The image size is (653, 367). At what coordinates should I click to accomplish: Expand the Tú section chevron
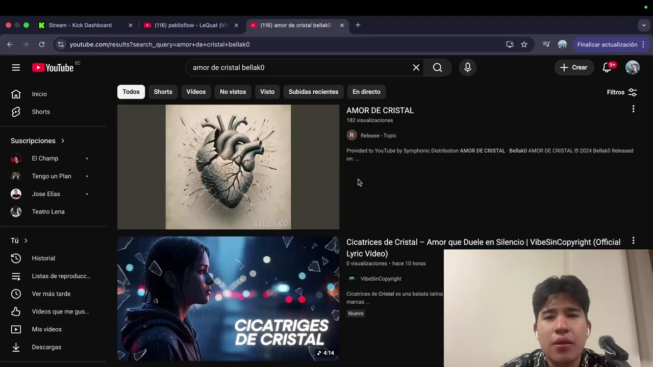pos(26,241)
